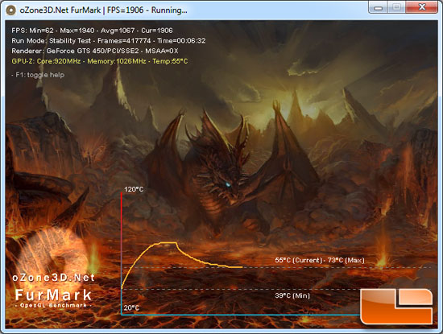The image size is (443, 334).
Task: Minimize the FurMark window
Action: 378,7
